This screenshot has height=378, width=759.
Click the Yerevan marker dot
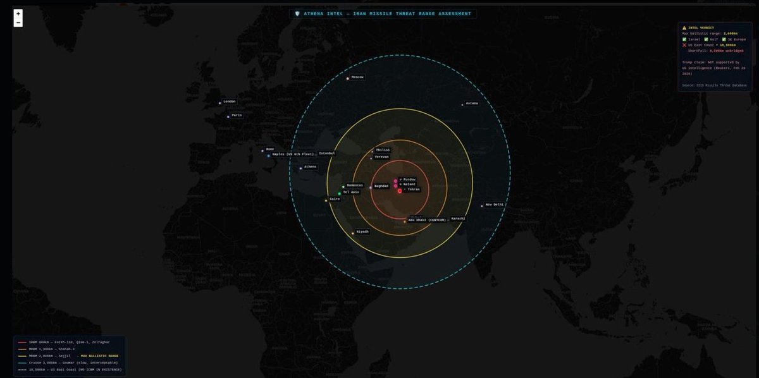click(x=371, y=158)
